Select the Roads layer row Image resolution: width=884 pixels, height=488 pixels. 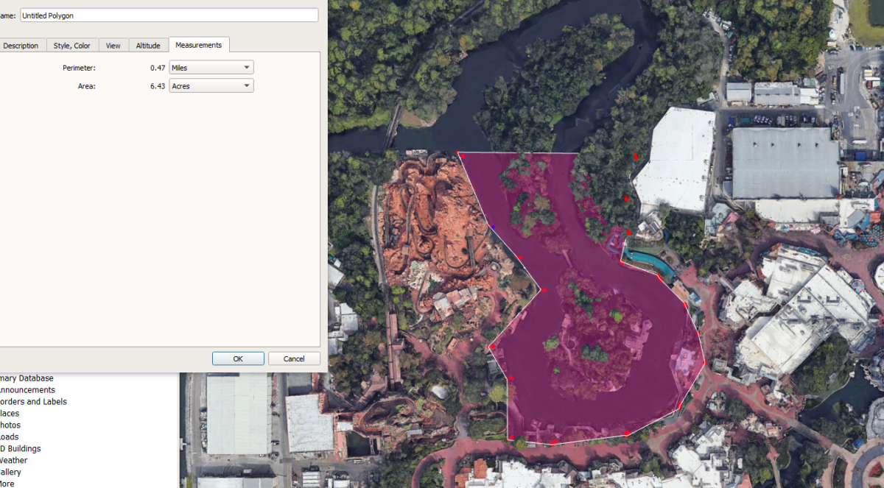coord(10,437)
